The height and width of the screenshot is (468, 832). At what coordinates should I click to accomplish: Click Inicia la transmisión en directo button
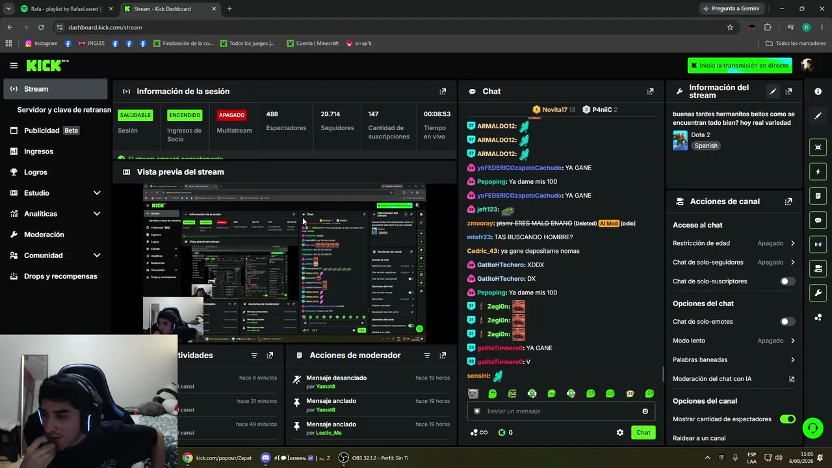click(x=740, y=66)
